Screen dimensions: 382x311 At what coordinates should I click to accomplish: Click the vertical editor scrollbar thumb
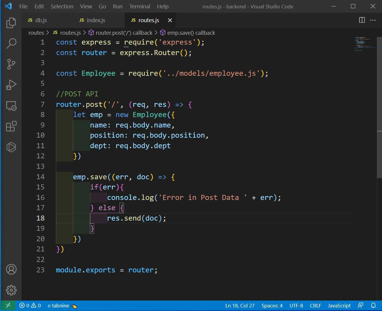point(379,108)
